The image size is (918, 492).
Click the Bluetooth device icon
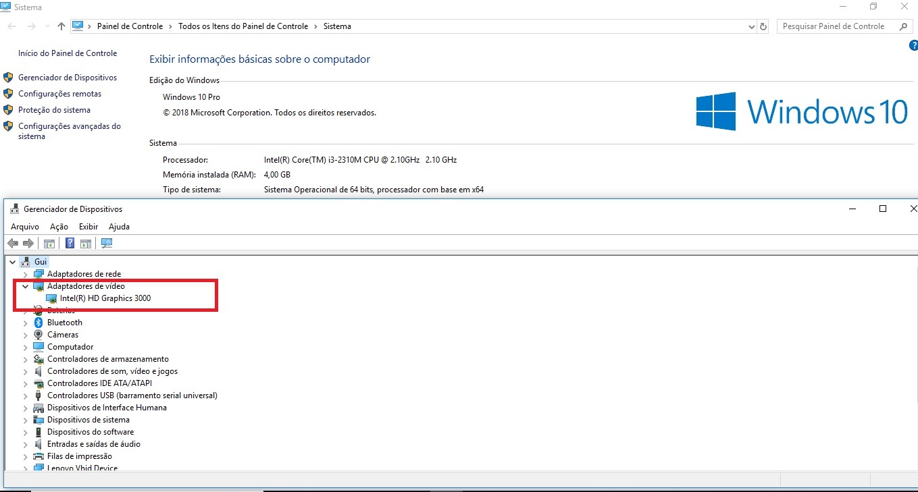(x=39, y=323)
